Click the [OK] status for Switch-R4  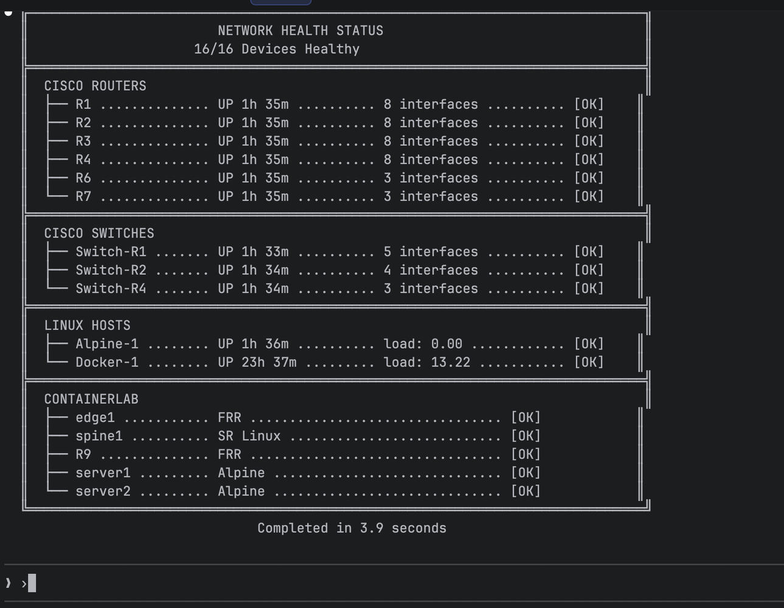tap(589, 289)
